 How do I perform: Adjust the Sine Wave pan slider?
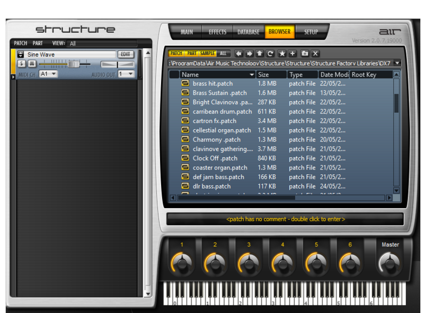117,64
